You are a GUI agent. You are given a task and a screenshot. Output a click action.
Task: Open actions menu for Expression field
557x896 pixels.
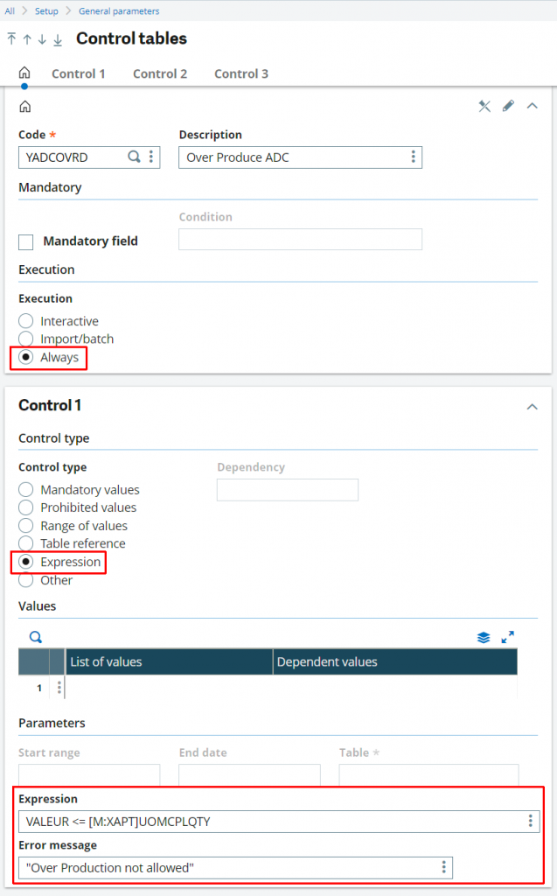coord(530,821)
